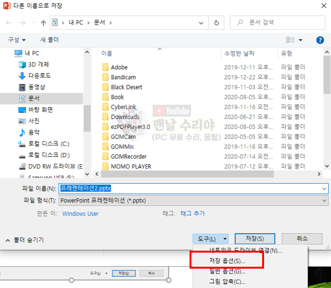
Task: Click the Windows User author link
Action: pyautogui.click(x=81, y=213)
